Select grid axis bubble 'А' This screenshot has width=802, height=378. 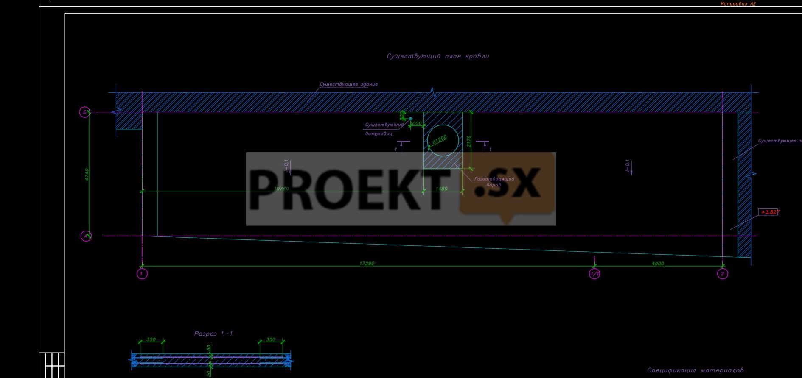(x=86, y=236)
